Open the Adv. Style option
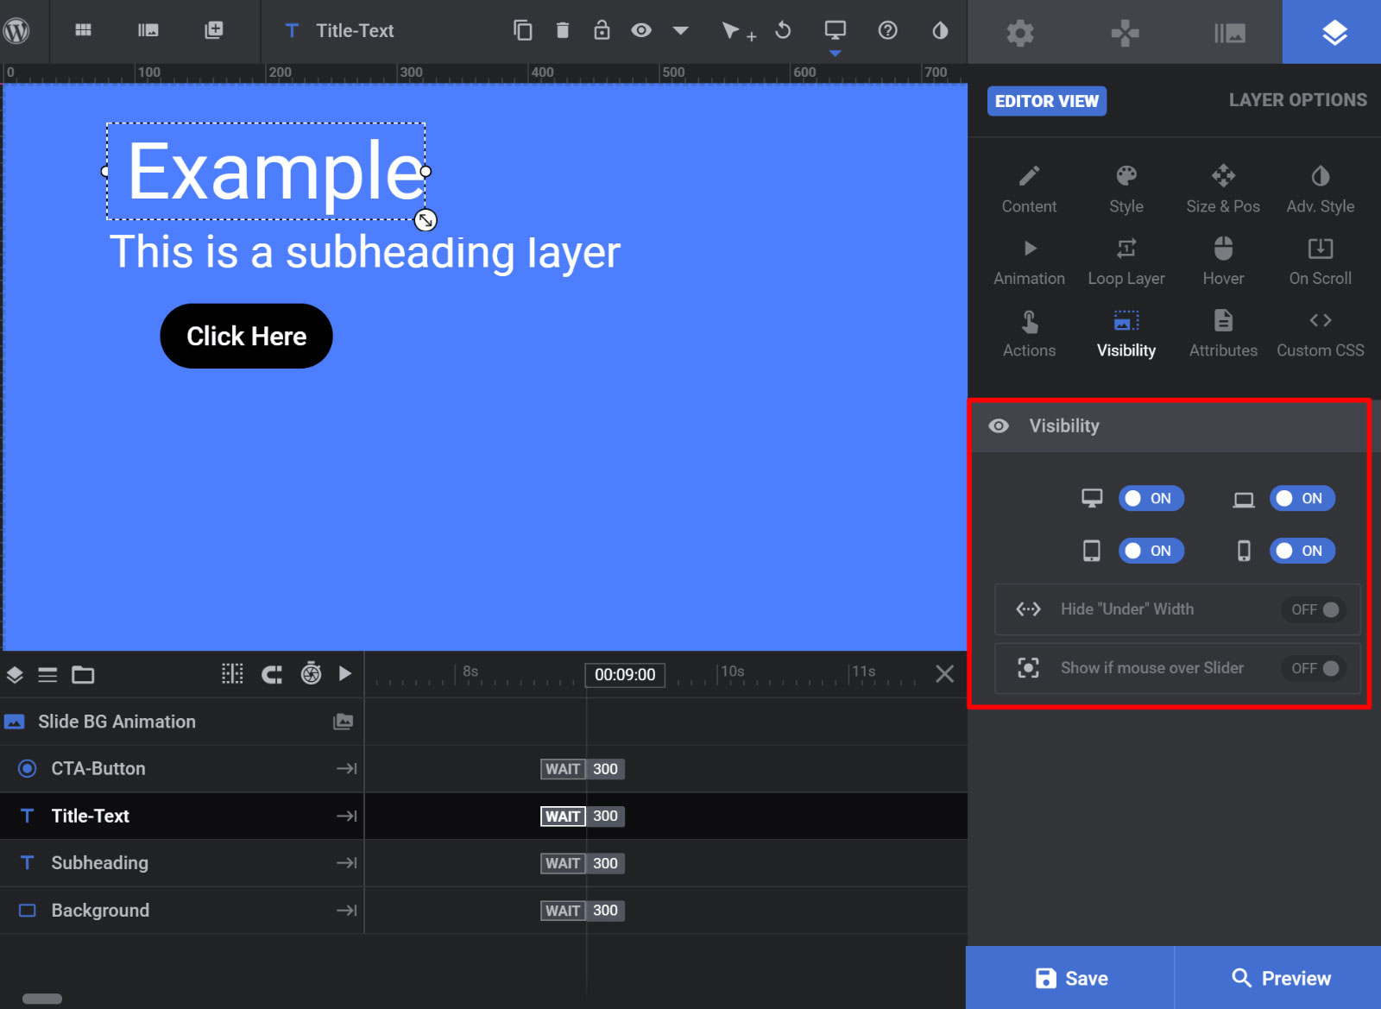Viewport: 1381px width, 1009px height. 1321,189
